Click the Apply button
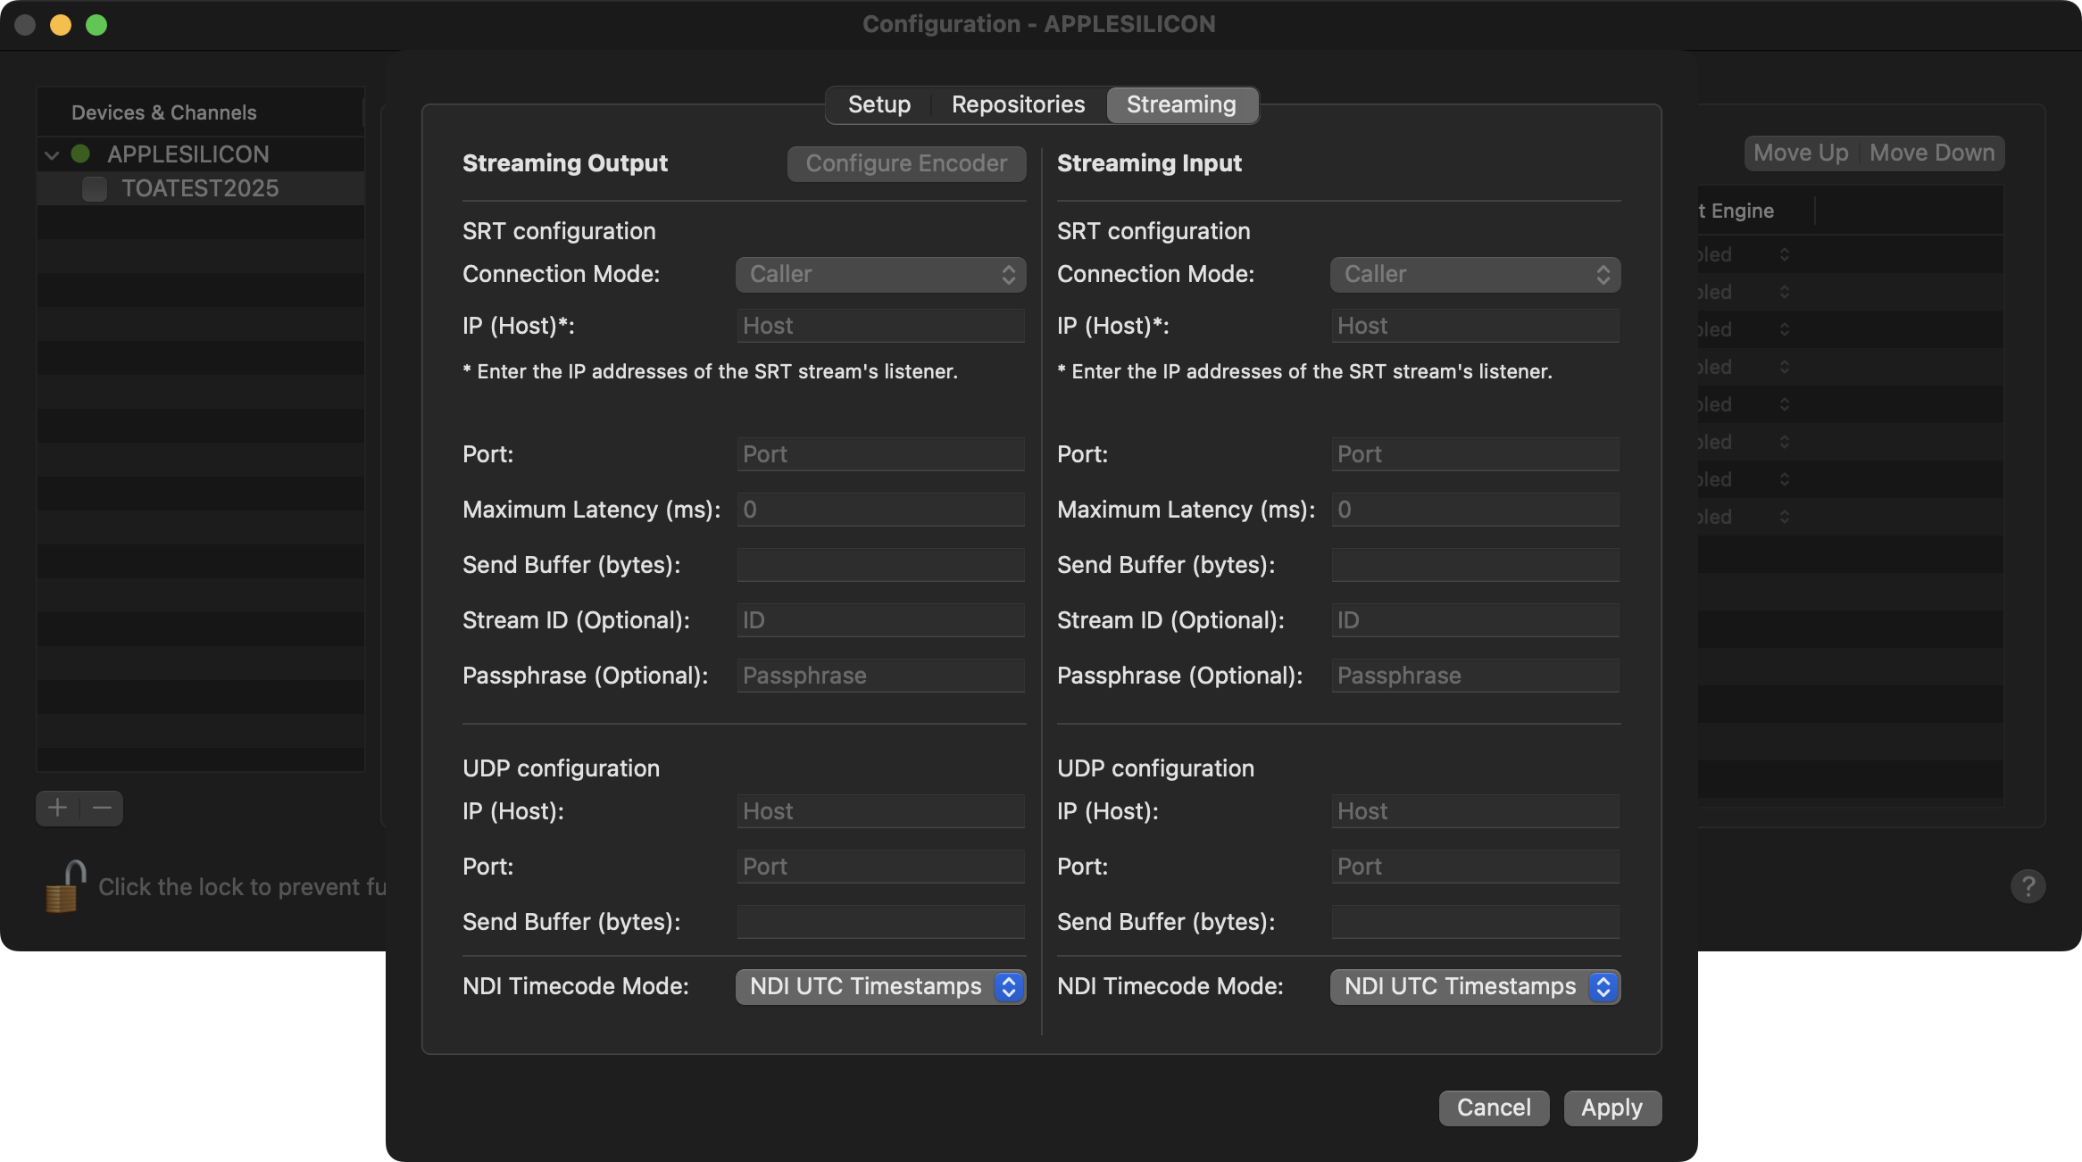Image resolution: width=2082 pixels, height=1162 pixels. [1611, 1108]
